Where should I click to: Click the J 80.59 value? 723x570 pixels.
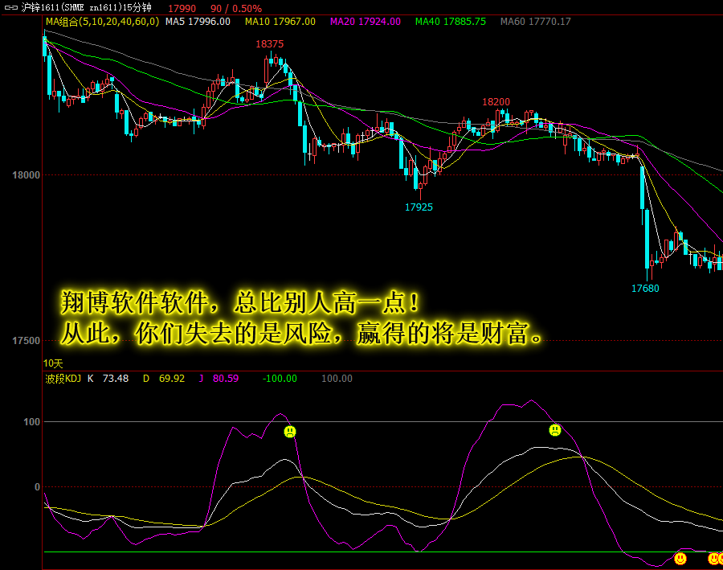tap(219, 379)
